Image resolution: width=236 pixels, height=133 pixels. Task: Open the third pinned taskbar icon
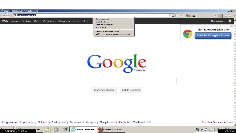coord(65,129)
